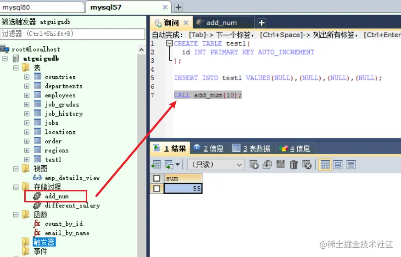
Task: Expand the job_history table node
Action: 27,114
